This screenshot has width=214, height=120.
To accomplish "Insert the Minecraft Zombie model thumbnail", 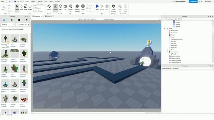I will click(x=24, y=84).
